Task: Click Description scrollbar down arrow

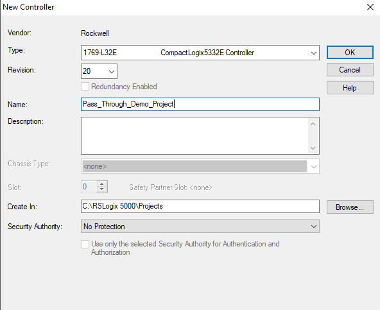Action: [313, 148]
